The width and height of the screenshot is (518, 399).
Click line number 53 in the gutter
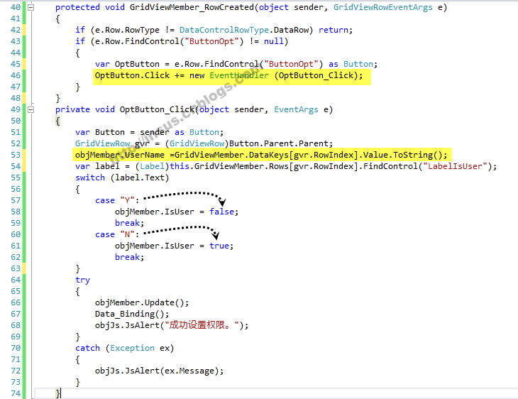click(16, 155)
